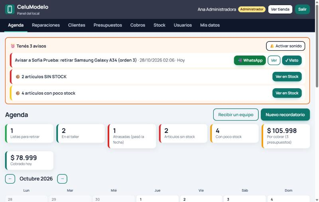The width and height of the screenshot is (319, 202).
Task: Select calendar day 4 under Dom
Action: (288, 199)
